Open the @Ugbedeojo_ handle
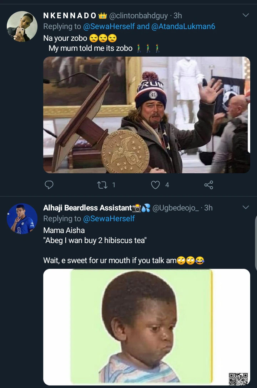The height and width of the screenshot is (388, 257). [x=176, y=208]
